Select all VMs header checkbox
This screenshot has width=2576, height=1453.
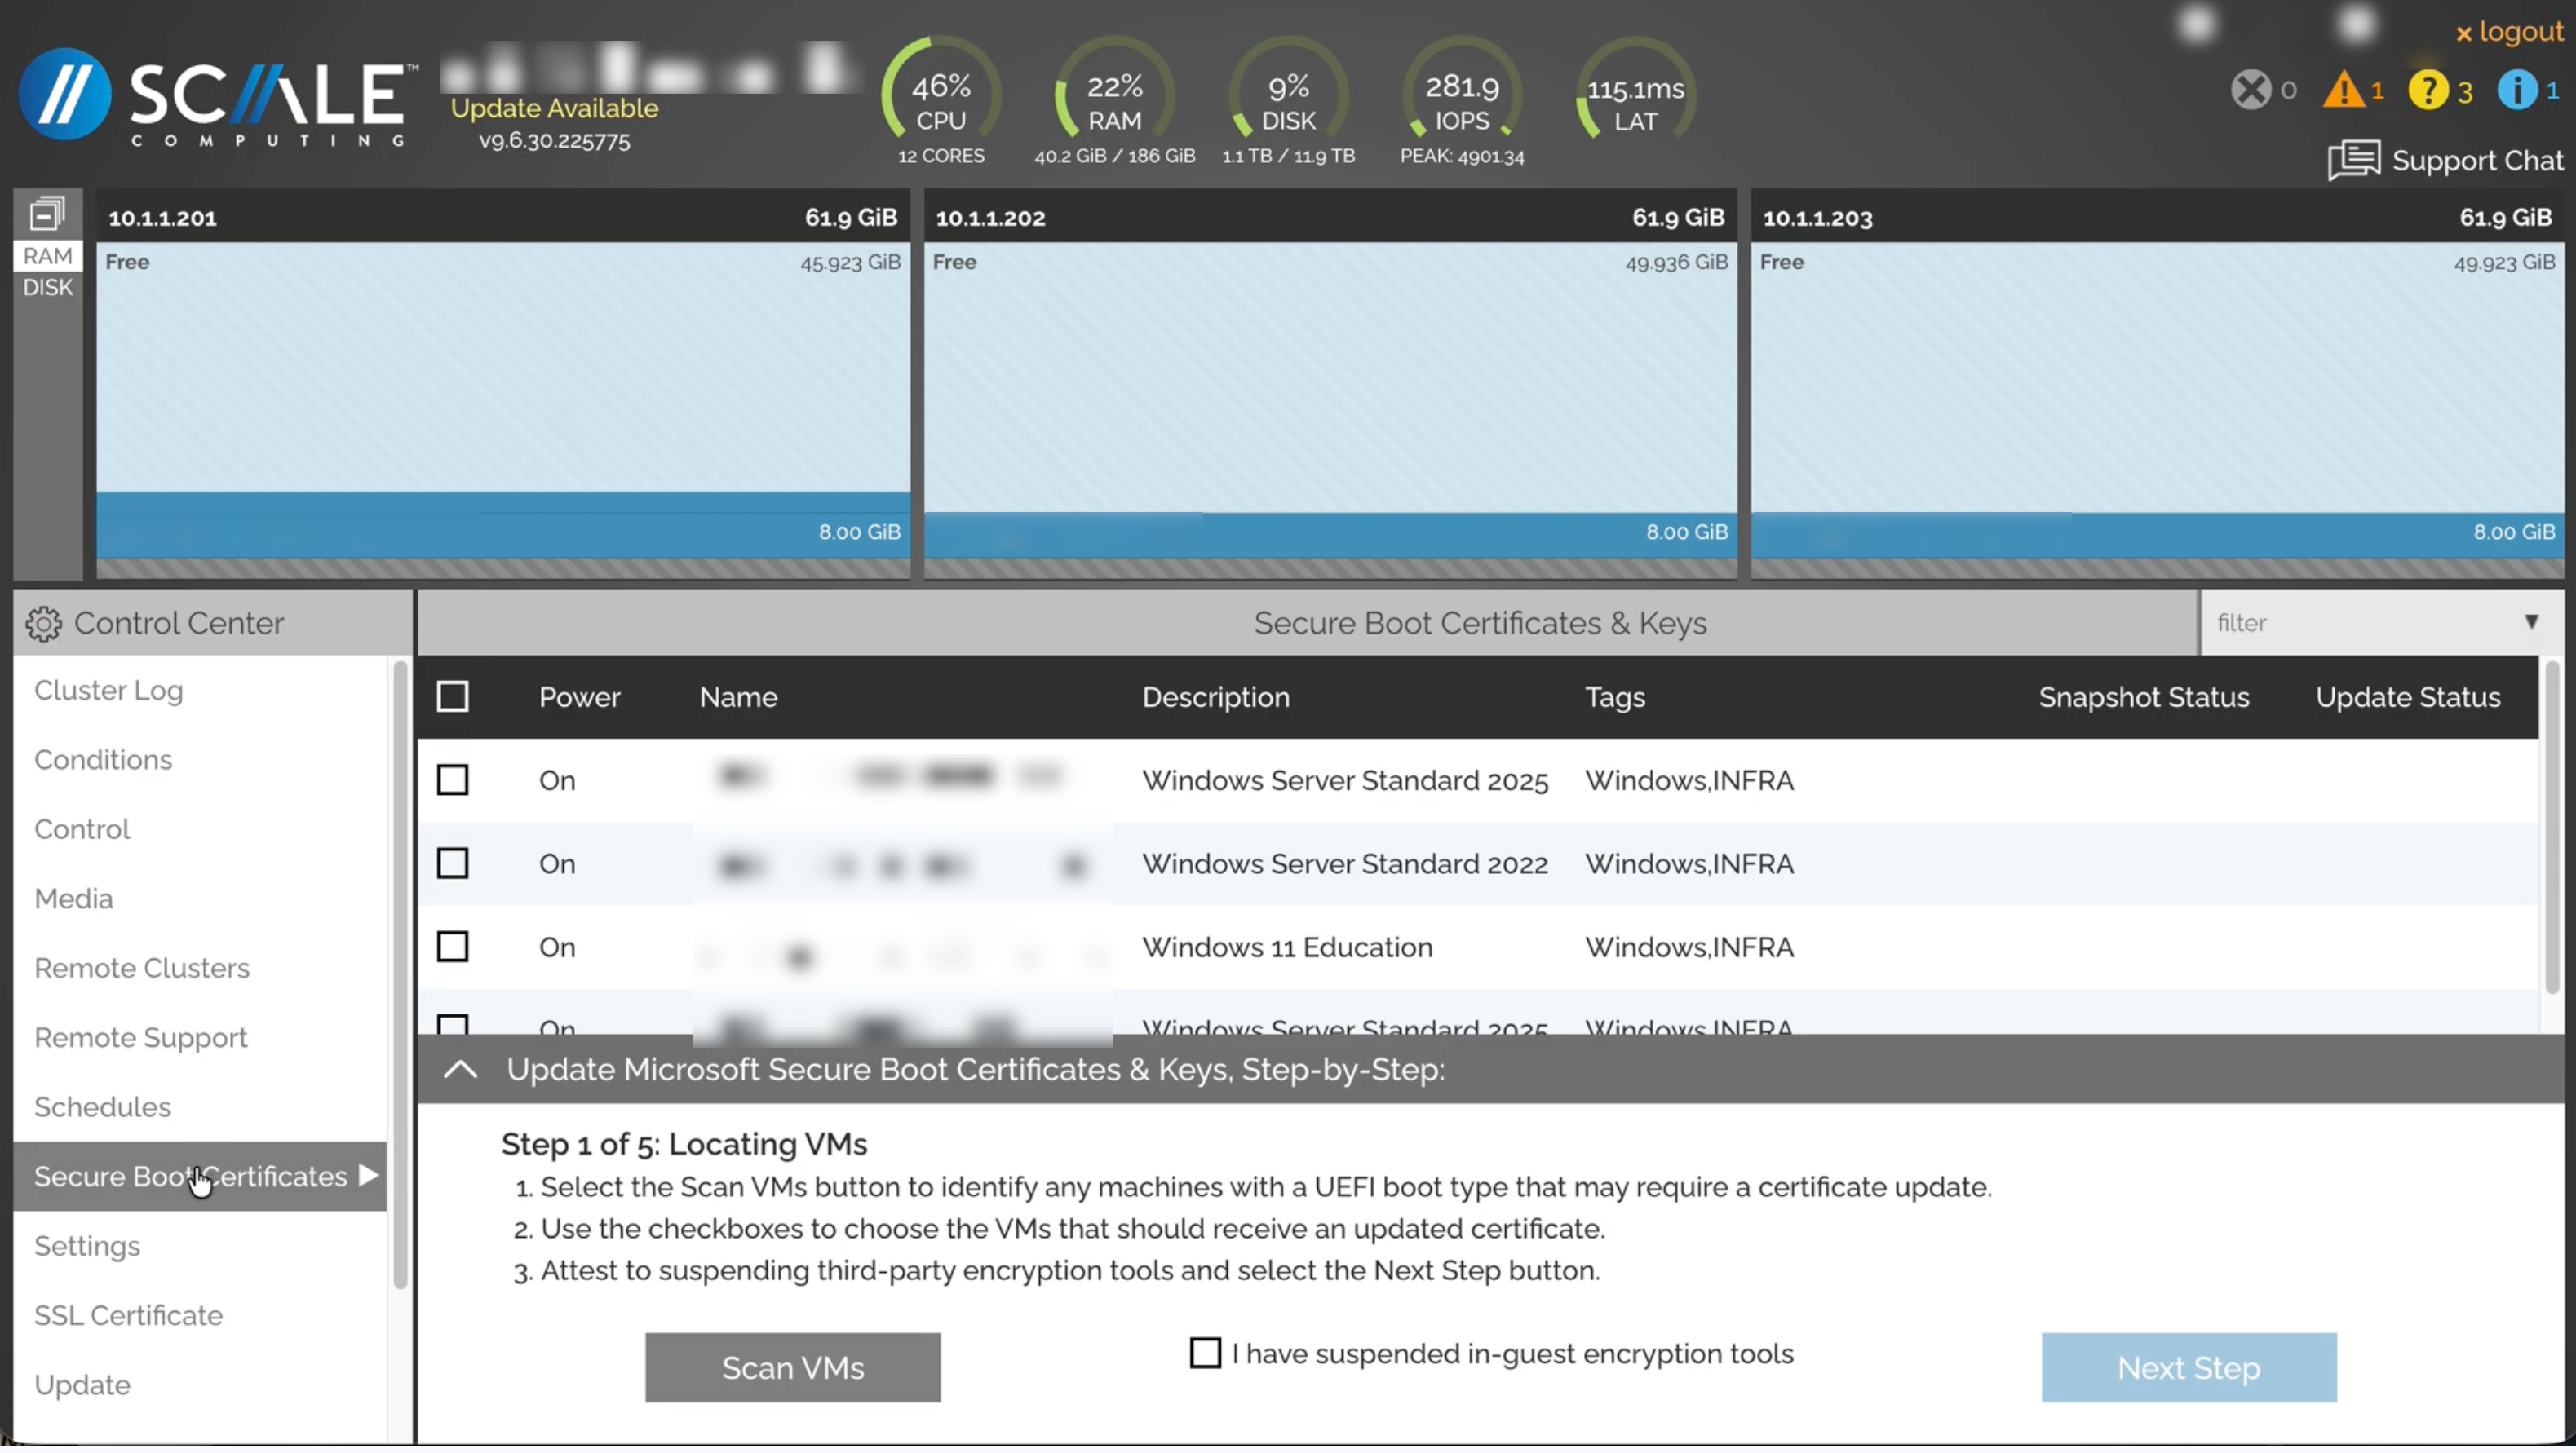[453, 696]
